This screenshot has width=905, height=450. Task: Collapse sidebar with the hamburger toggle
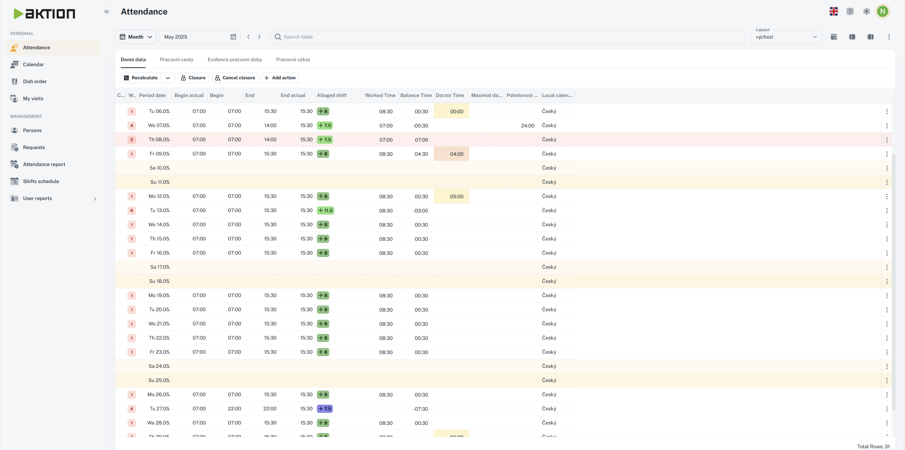click(106, 12)
